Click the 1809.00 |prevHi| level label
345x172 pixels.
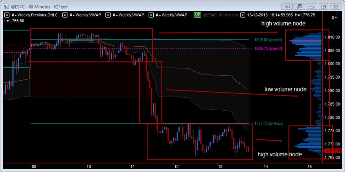[268, 40]
